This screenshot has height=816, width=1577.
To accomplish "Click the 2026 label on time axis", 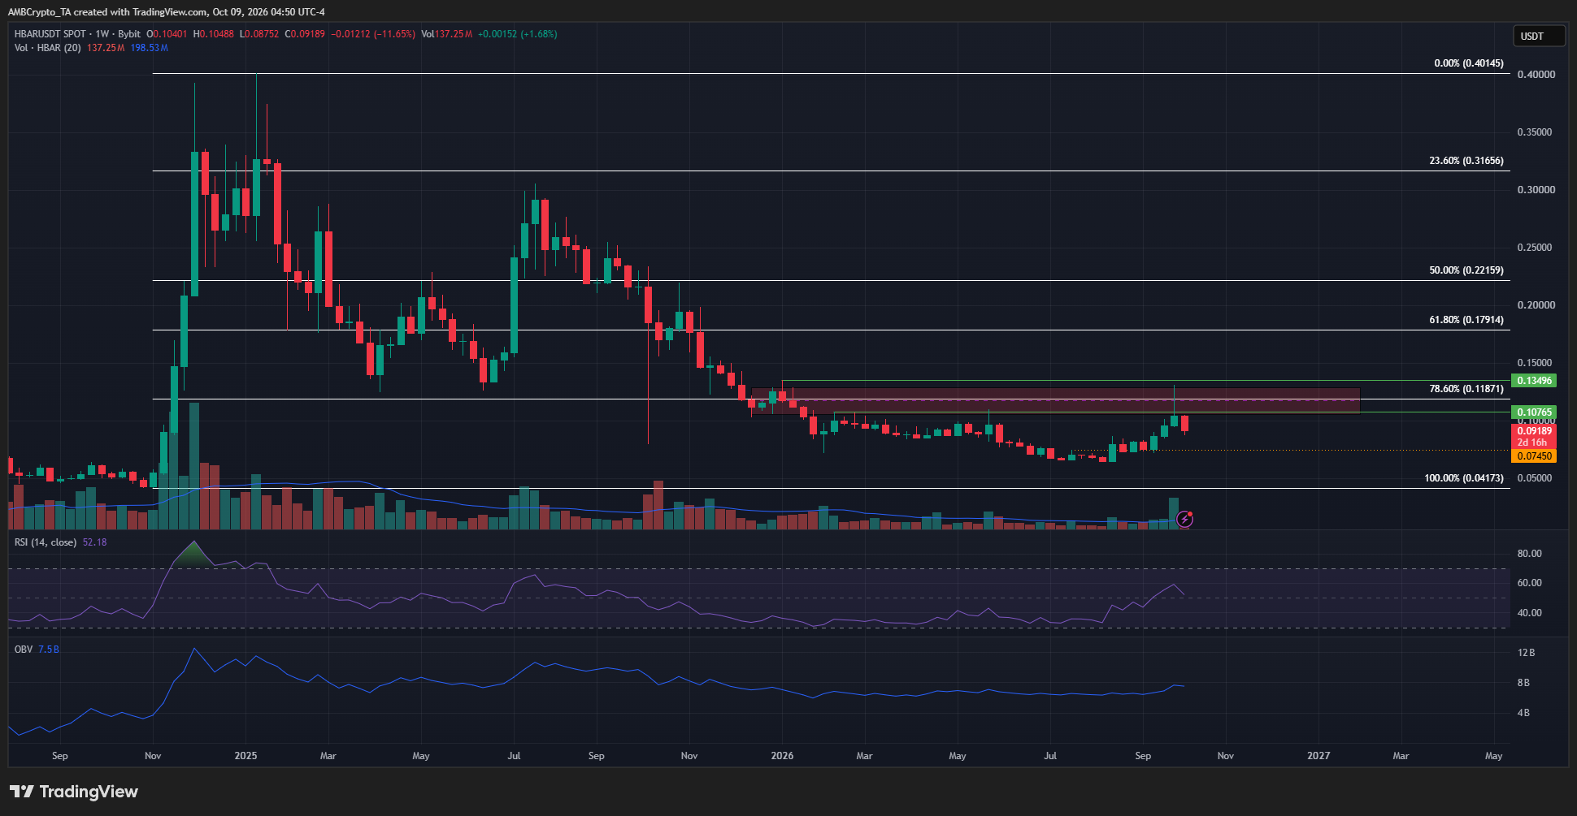I will (782, 756).
